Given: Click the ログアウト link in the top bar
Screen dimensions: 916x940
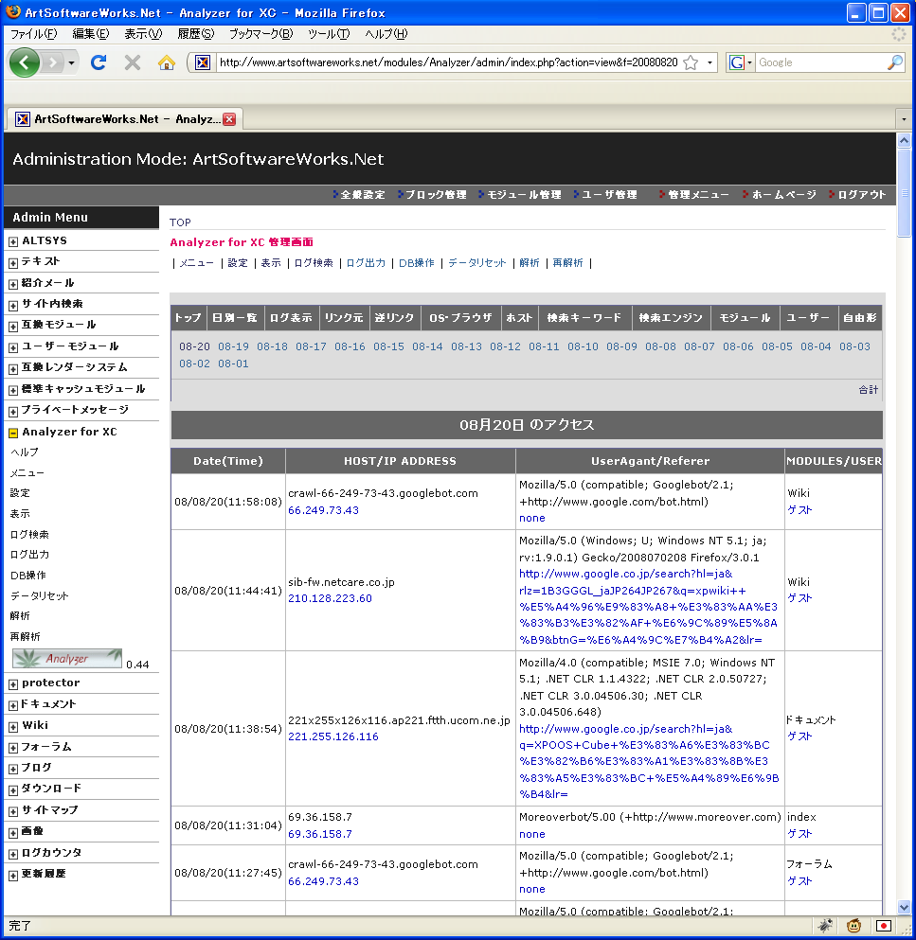Looking at the screenshot, I should [x=861, y=195].
